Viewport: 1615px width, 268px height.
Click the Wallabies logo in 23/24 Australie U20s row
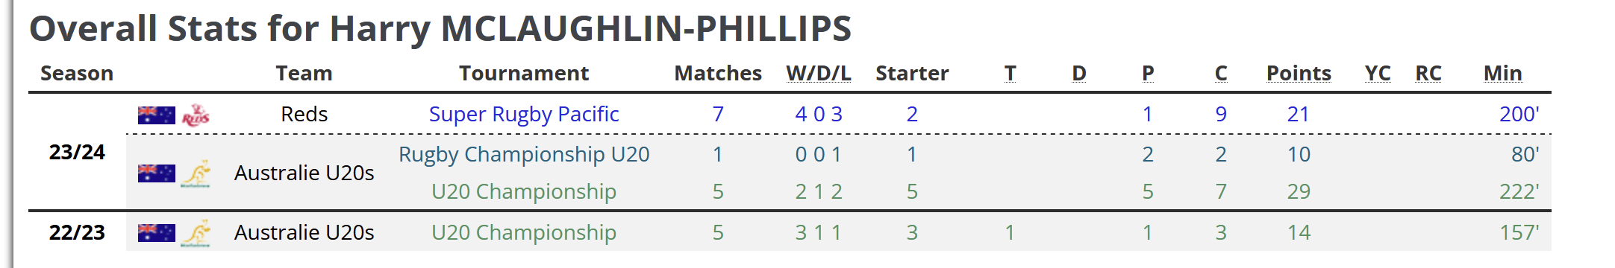pos(196,173)
